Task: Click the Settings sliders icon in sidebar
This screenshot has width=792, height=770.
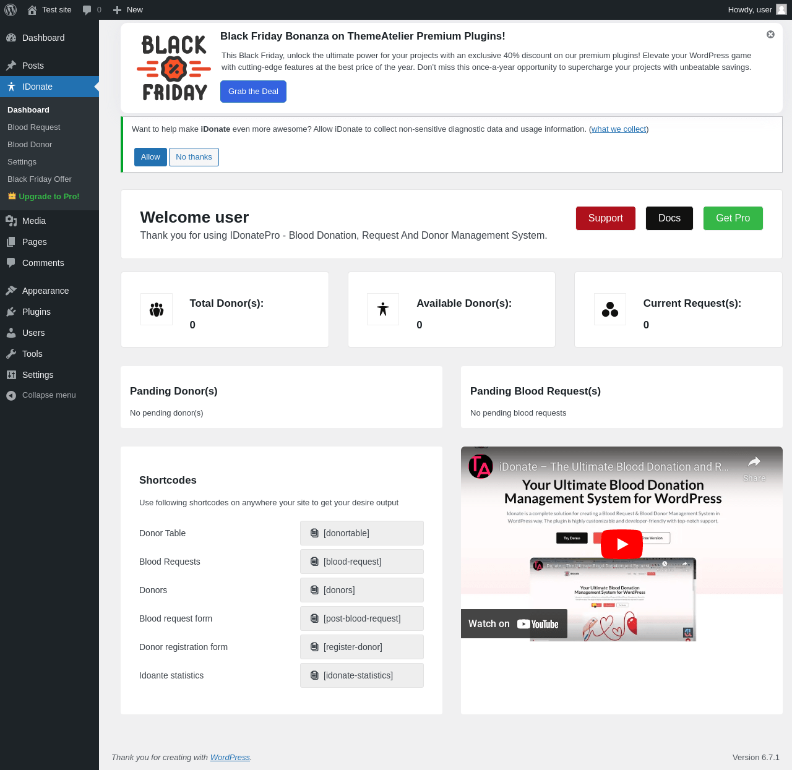Action: coord(11,375)
